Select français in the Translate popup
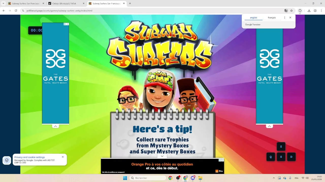The width and height of the screenshot is (325, 182). [x=272, y=18]
